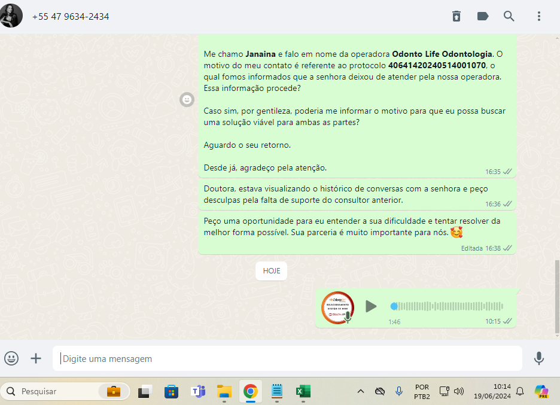The width and height of the screenshot is (560, 405).
Task: Launch Copilot preview from taskbar
Action: (x=541, y=391)
